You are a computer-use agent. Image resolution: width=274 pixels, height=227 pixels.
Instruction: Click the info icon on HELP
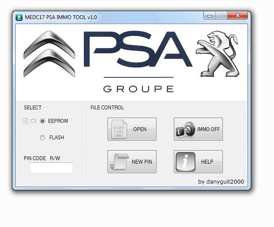tap(185, 161)
